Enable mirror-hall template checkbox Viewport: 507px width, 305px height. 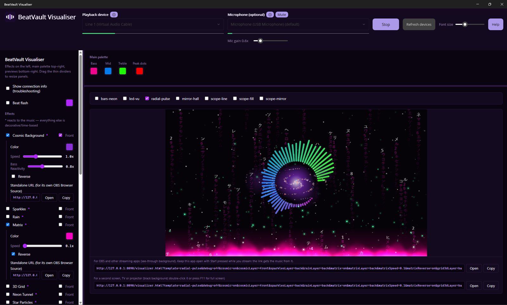(x=178, y=98)
